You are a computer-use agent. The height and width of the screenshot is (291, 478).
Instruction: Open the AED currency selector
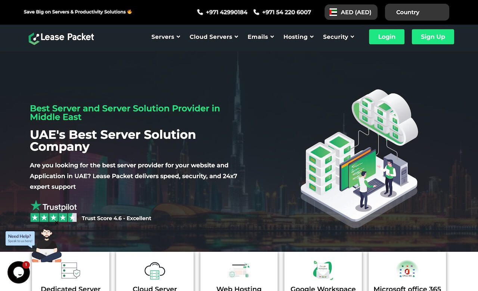click(x=351, y=12)
